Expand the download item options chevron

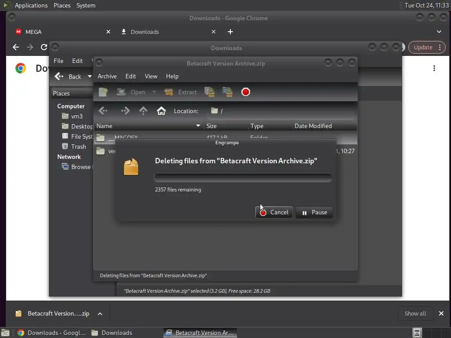[x=100, y=313]
